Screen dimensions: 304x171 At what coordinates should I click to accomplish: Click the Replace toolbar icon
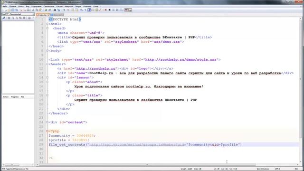pos(59,10)
